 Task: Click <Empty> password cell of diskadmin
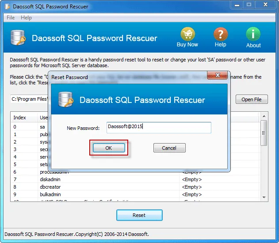click(192, 179)
